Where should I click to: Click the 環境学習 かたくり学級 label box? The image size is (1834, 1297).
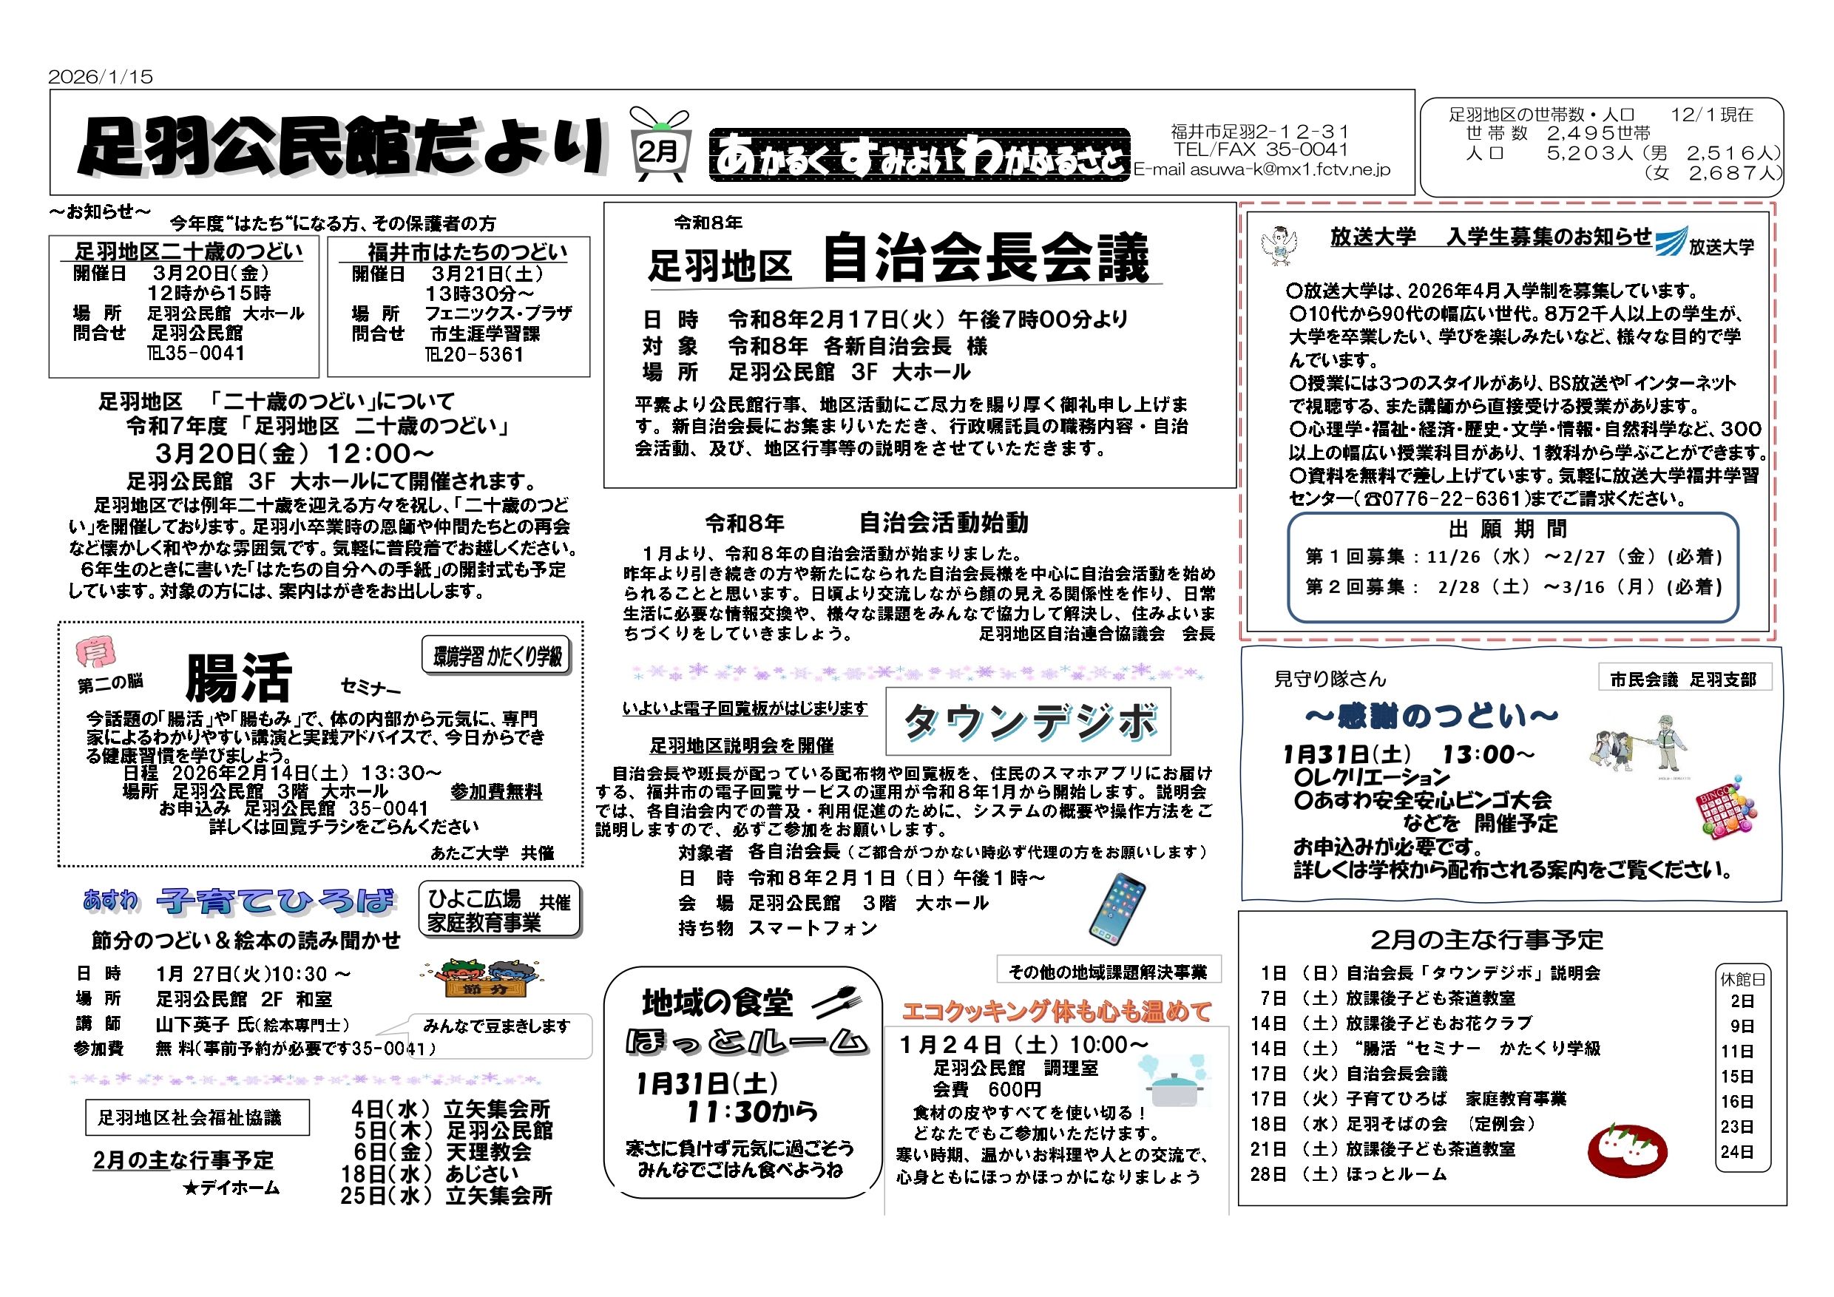497,656
